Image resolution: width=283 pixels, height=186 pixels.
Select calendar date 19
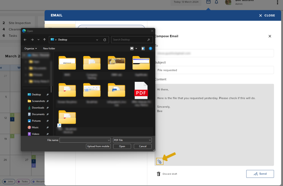click(6, 139)
